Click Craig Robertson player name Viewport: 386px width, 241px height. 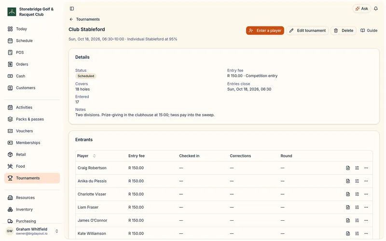(x=92, y=168)
